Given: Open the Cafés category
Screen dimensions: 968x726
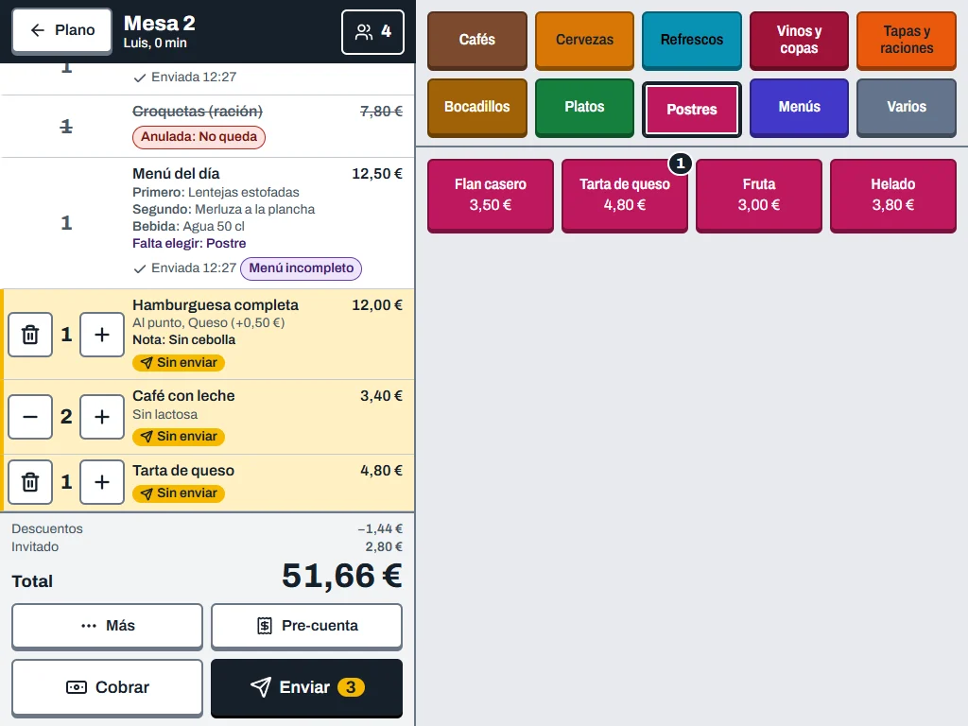Looking at the screenshot, I should tap(477, 40).
